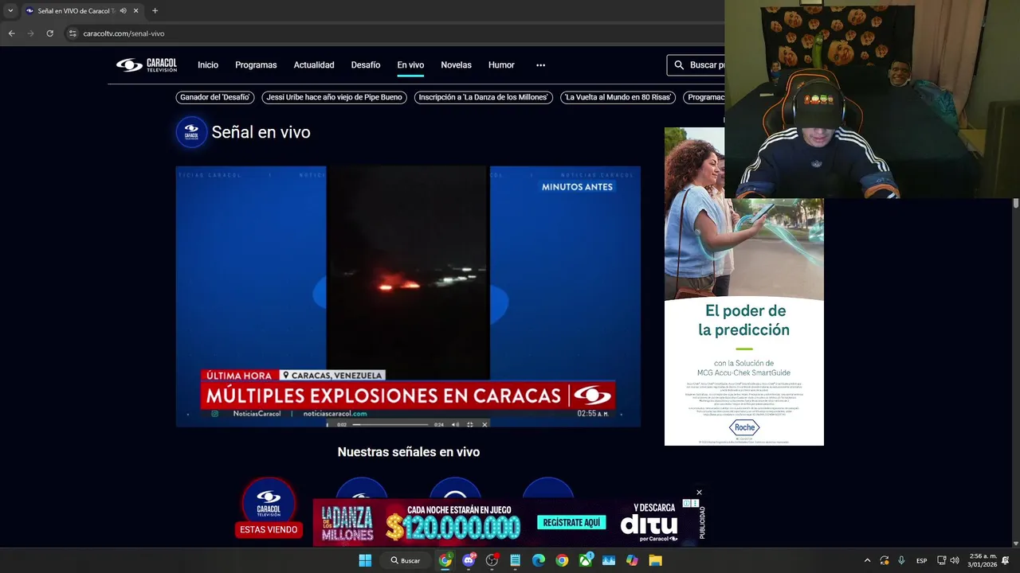Click the sync update tray icon
The width and height of the screenshot is (1020, 573).
[x=885, y=560]
